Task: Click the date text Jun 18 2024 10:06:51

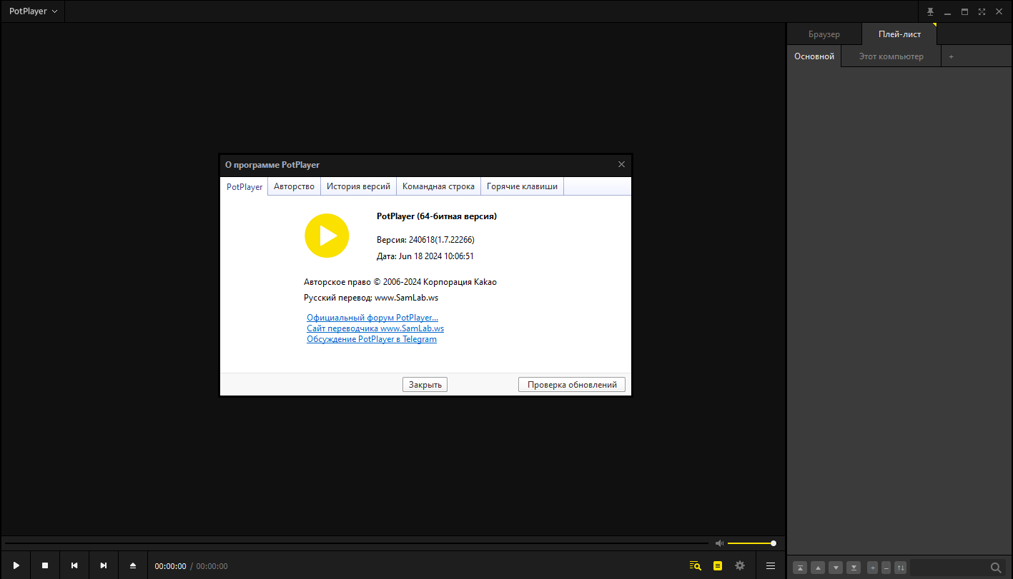Action: click(436, 256)
